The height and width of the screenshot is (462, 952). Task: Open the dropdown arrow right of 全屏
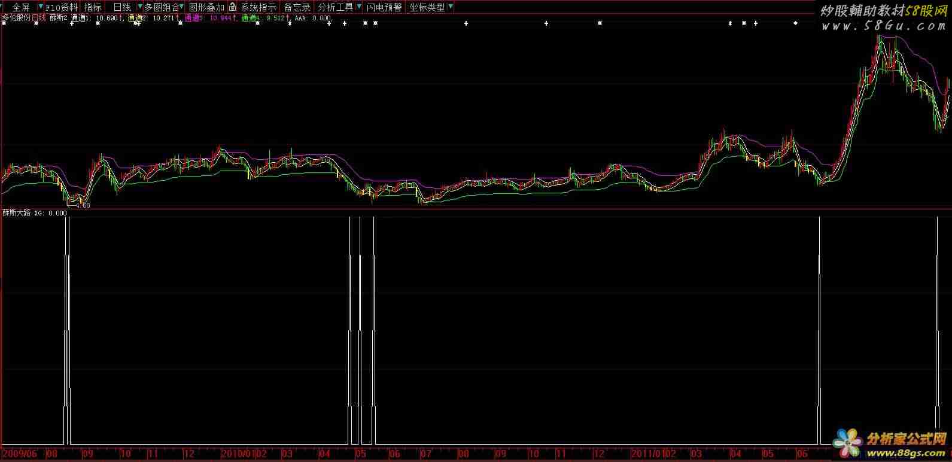click(x=40, y=7)
